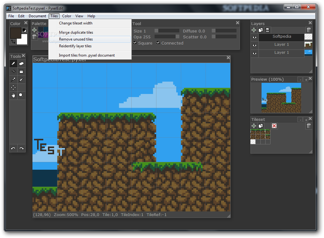Click the merge layers icon
Image resolution: width=324 pixels, height=238 pixels.
[x=267, y=30]
